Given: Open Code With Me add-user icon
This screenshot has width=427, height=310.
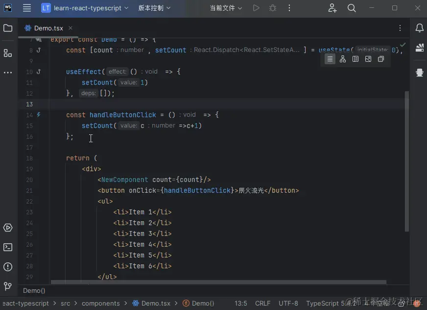Looking at the screenshot, I should 332,8.
